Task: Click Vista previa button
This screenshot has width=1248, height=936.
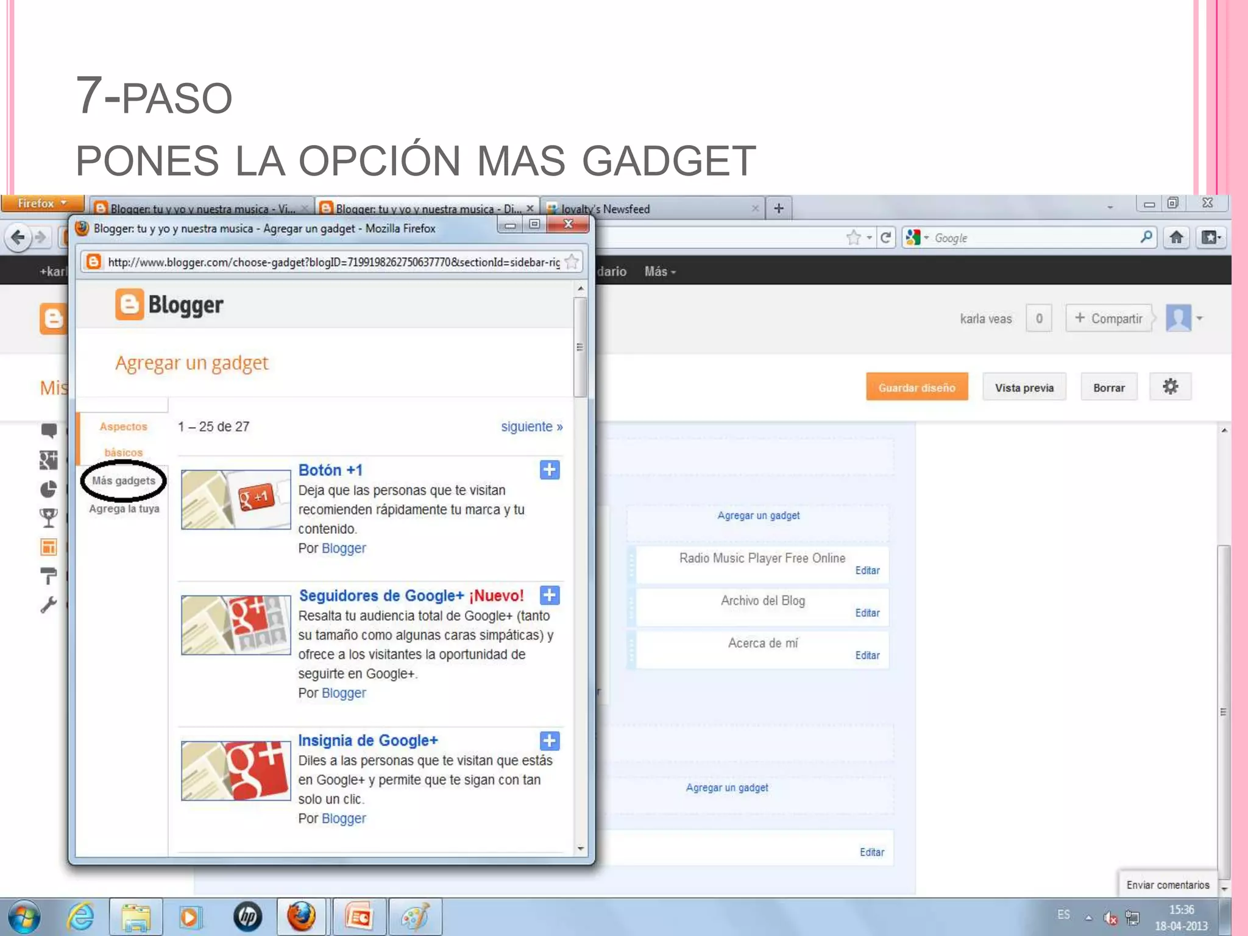Action: click(x=1024, y=388)
